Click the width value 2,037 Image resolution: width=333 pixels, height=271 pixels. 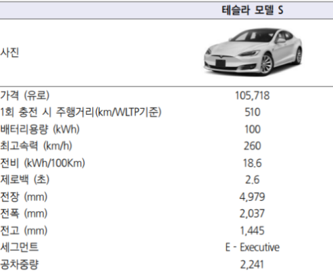pyautogui.click(x=252, y=214)
